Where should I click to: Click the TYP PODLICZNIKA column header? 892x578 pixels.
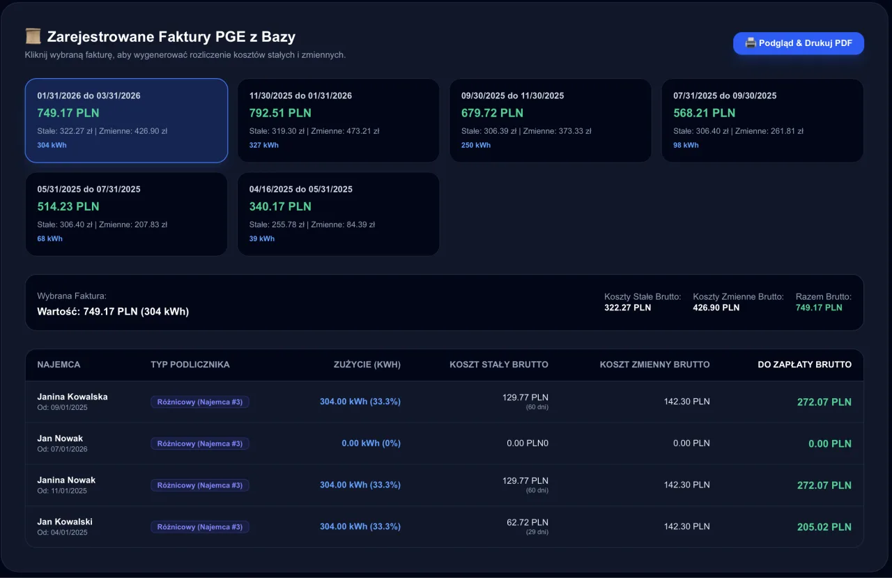click(190, 365)
